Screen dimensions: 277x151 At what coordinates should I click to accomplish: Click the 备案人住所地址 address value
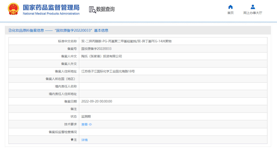pos(108,71)
